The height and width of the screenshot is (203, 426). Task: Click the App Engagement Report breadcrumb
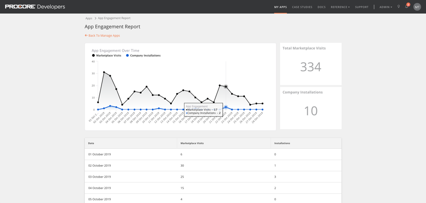pos(114,18)
